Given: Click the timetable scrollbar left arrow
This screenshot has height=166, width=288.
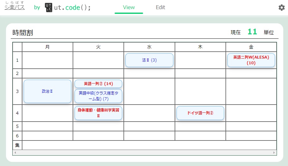Looking at the screenshot, I should (15, 152).
